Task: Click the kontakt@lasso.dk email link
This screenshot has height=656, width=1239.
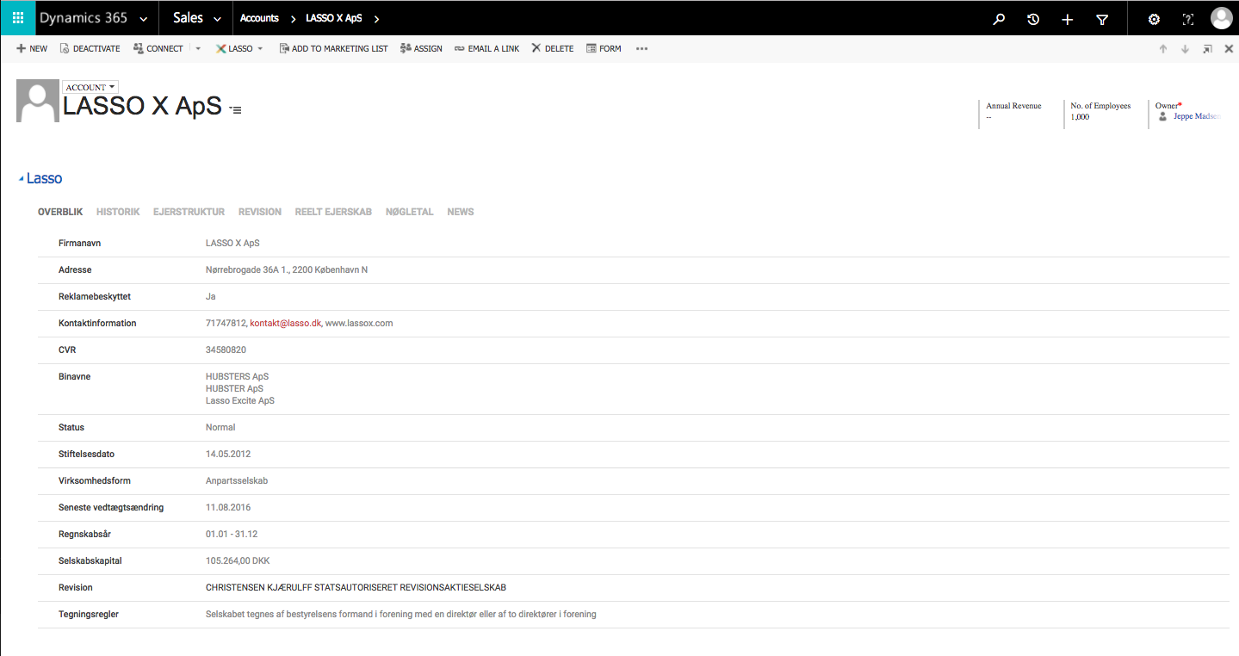Action: point(286,324)
